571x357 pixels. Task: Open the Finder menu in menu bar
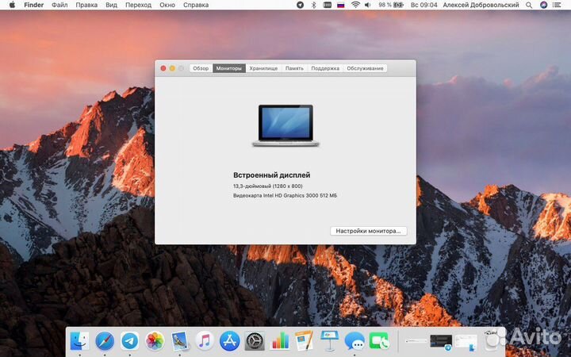click(x=33, y=5)
